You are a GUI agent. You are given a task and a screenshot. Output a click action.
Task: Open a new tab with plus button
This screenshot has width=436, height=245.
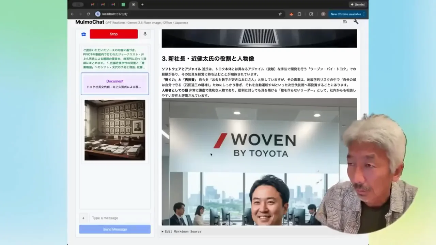(142, 4)
